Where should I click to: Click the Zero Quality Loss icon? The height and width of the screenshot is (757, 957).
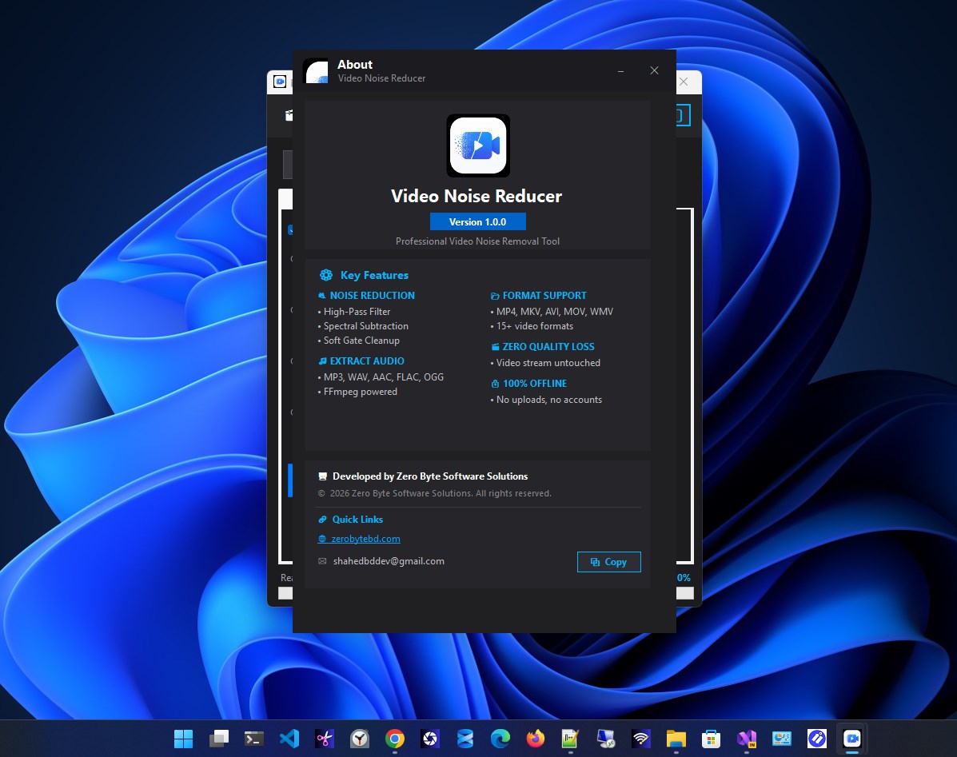495,347
